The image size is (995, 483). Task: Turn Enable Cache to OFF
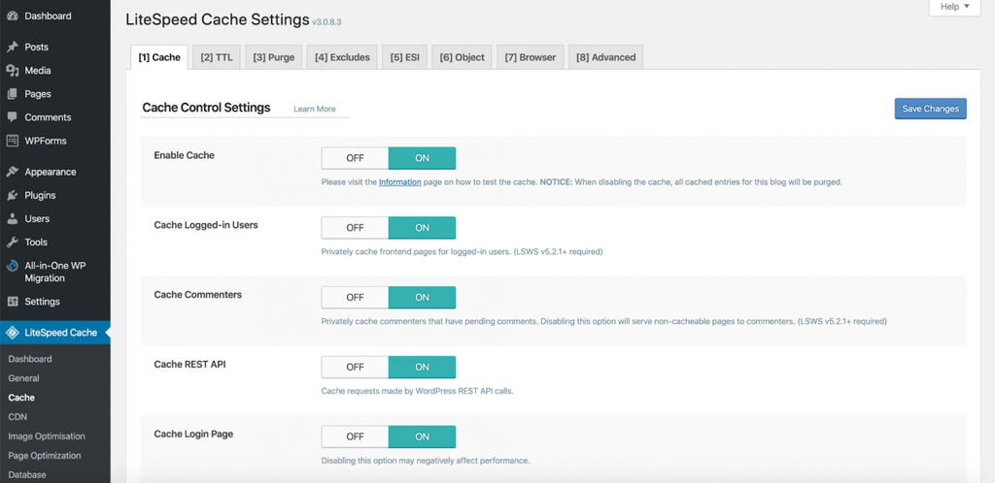(355, 158)
